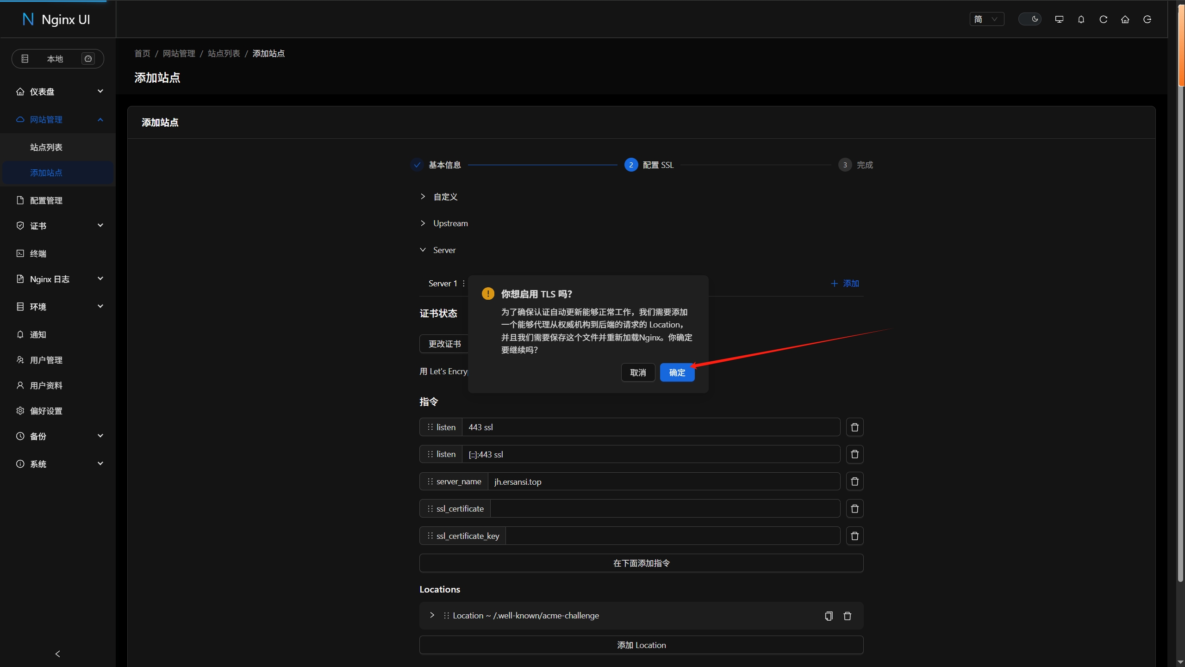This screenshot has width=1185, height=667.
Task: Click the drag handle of server_name directive
Action: (x=430, y=482)
